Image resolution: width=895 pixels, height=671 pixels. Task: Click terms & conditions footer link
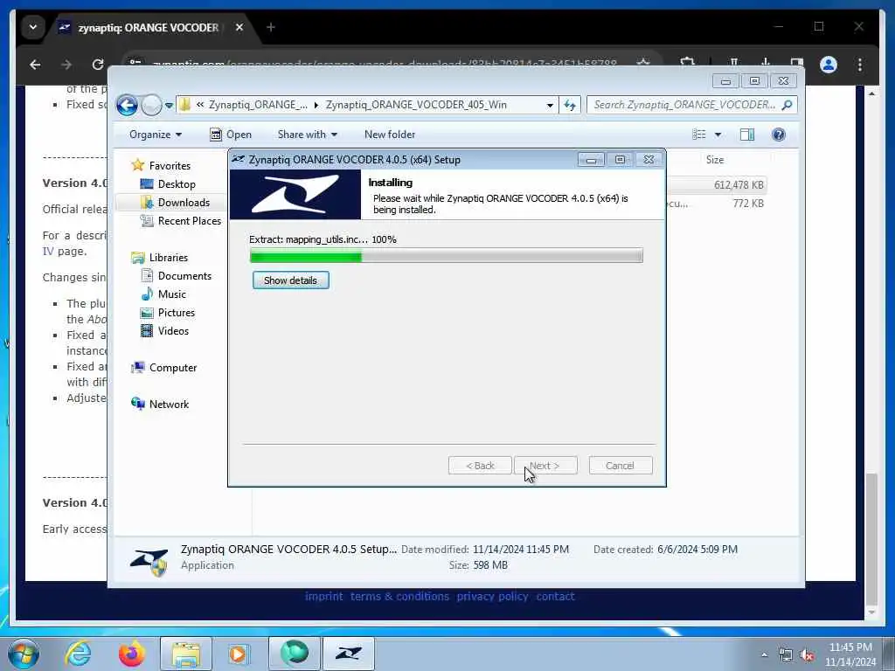tap(399, 596)
